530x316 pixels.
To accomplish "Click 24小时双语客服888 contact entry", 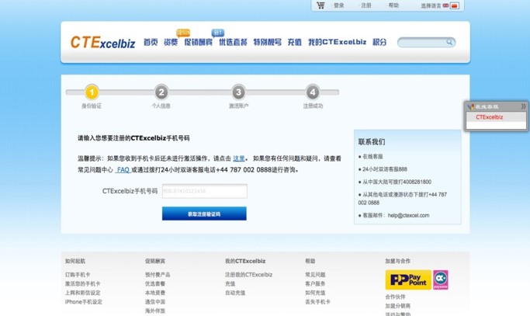I will pyautogui.click(x=385, y=169).
